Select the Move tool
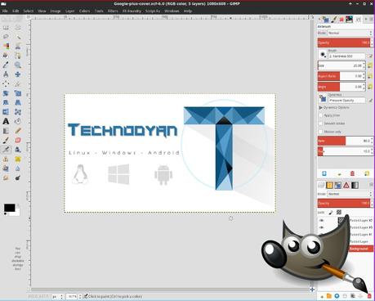Screen dimensions: 375x301 [x=18, y=74]
